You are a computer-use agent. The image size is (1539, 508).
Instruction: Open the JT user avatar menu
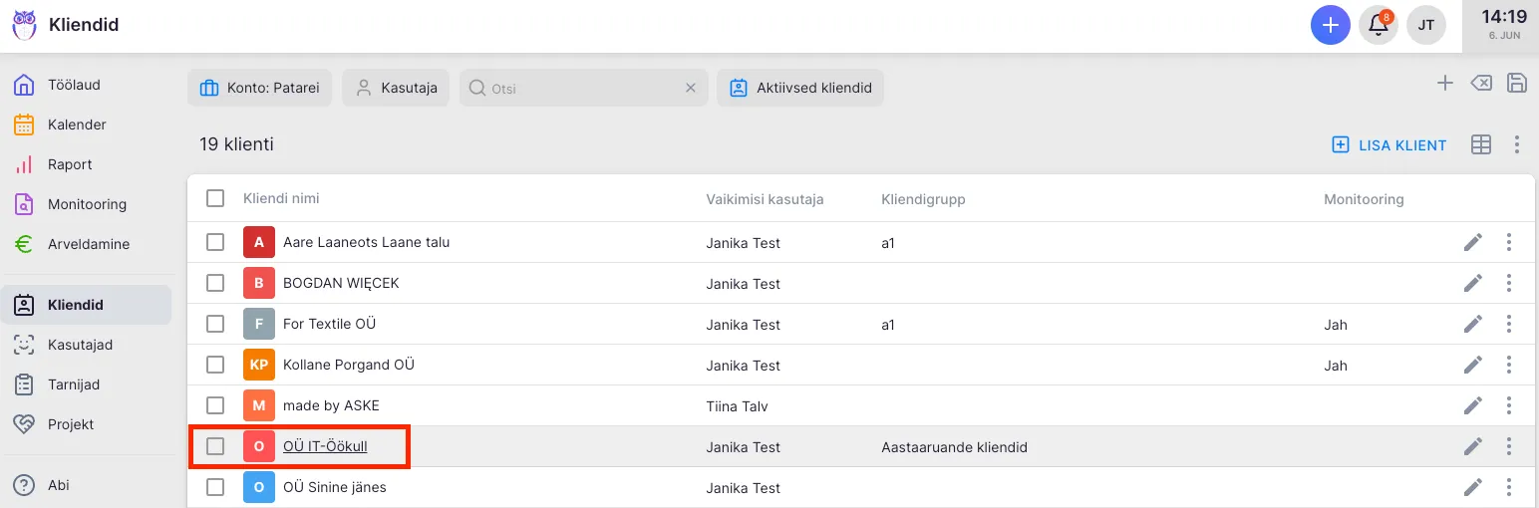[x=1425, y=25]
